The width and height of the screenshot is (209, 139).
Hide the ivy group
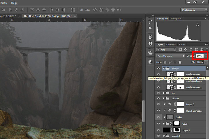pos(158,93)
